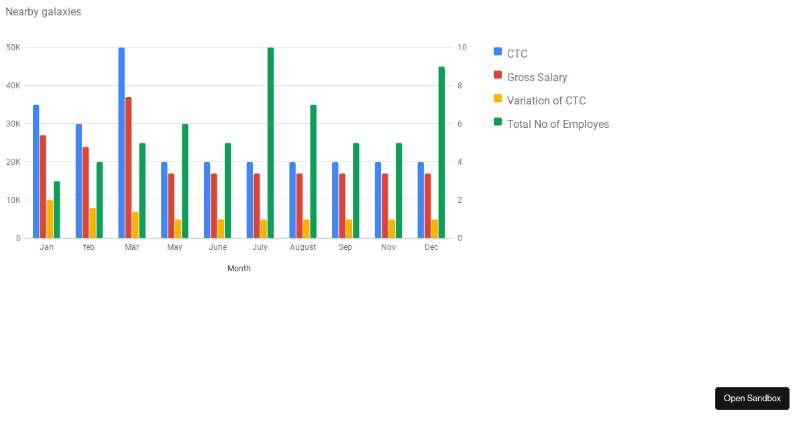Click the blue CTC legend swatch
The height and width of the screenshot is (422, 805).
point(496,52)
